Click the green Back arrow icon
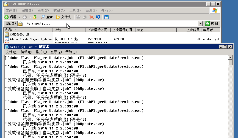 click(x=7, y=17)
